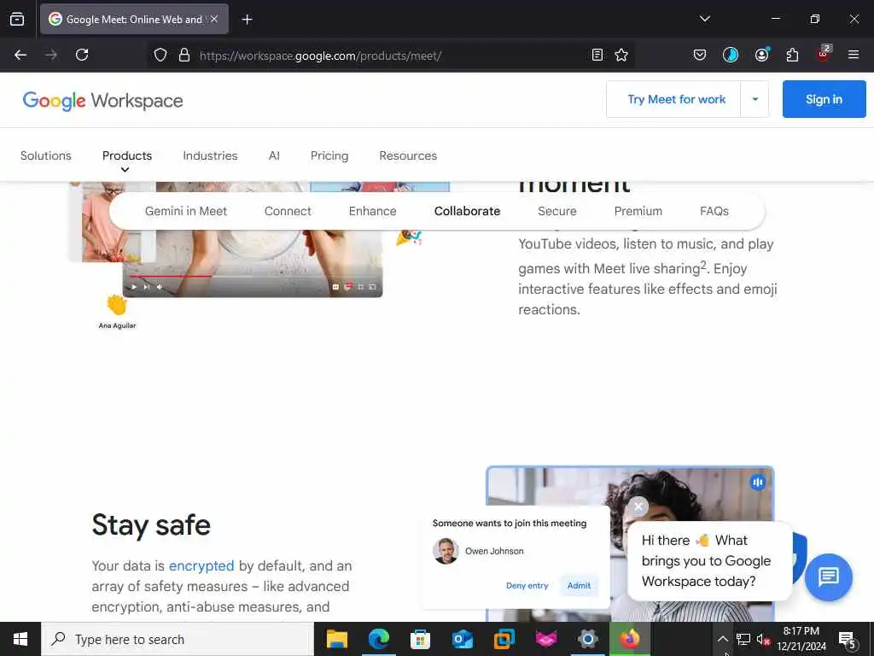Jump to Gemini in Meet section
The width and height of the screenshot is (874, 656).
(x=185, y=212)
